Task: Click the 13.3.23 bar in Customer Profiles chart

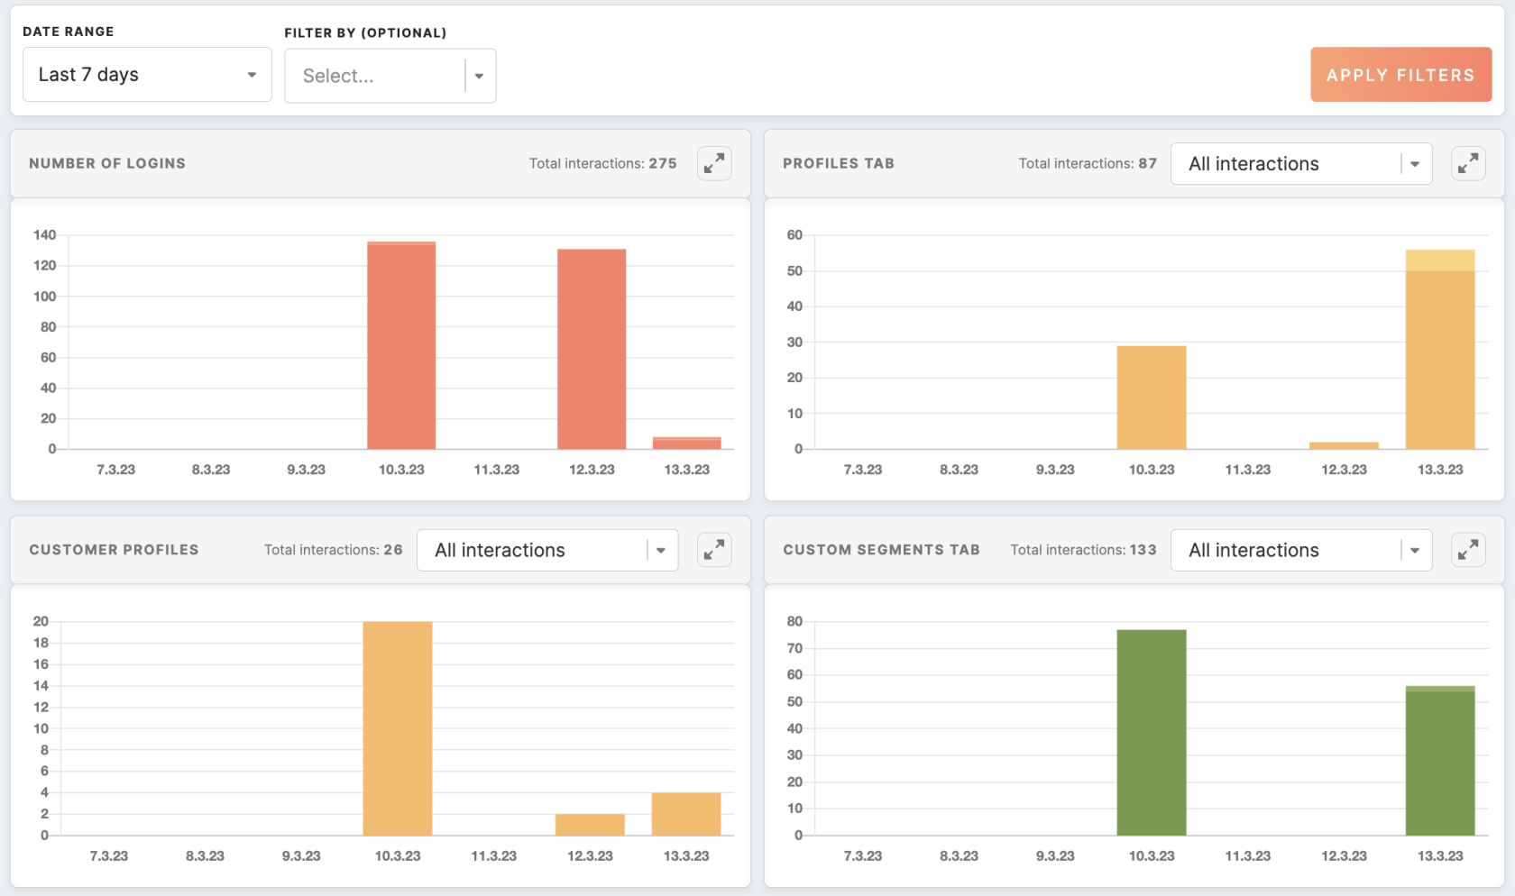Action: (x=686, y=814)
